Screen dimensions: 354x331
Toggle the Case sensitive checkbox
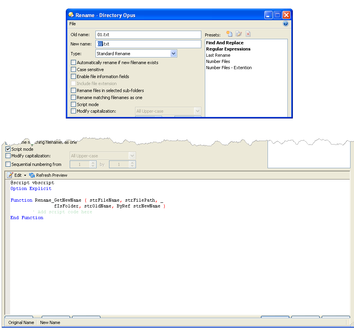point(73,70)
